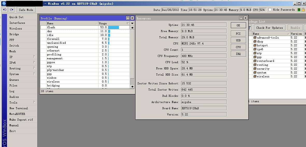
Task: Click the CPU Load field
Action: click(x=204, y=62)
